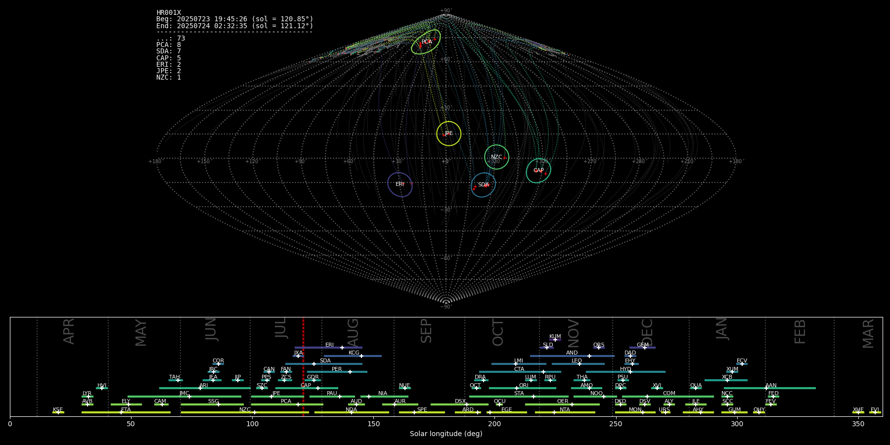Click the LEO shower label in the timeline

click(577, 361)
